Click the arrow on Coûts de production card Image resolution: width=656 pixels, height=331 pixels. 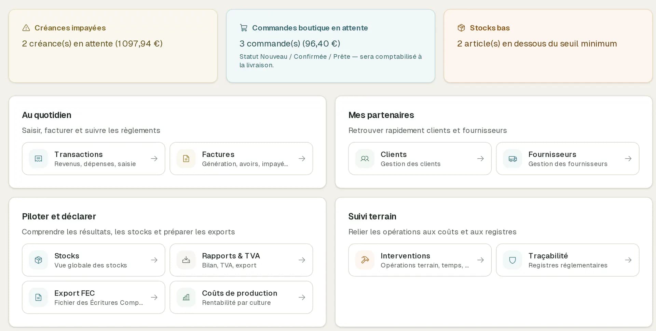tap(302, 297)
